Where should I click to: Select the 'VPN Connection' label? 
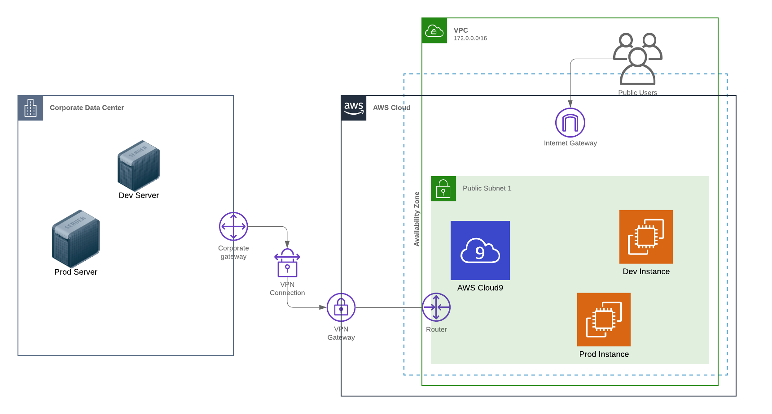tap(287, 289)
